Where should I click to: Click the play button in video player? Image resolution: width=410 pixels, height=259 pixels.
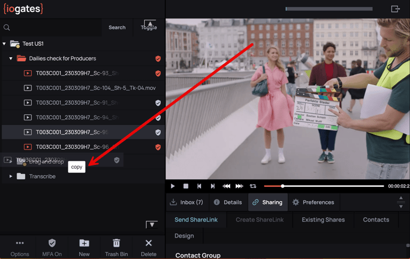[173, 186]
